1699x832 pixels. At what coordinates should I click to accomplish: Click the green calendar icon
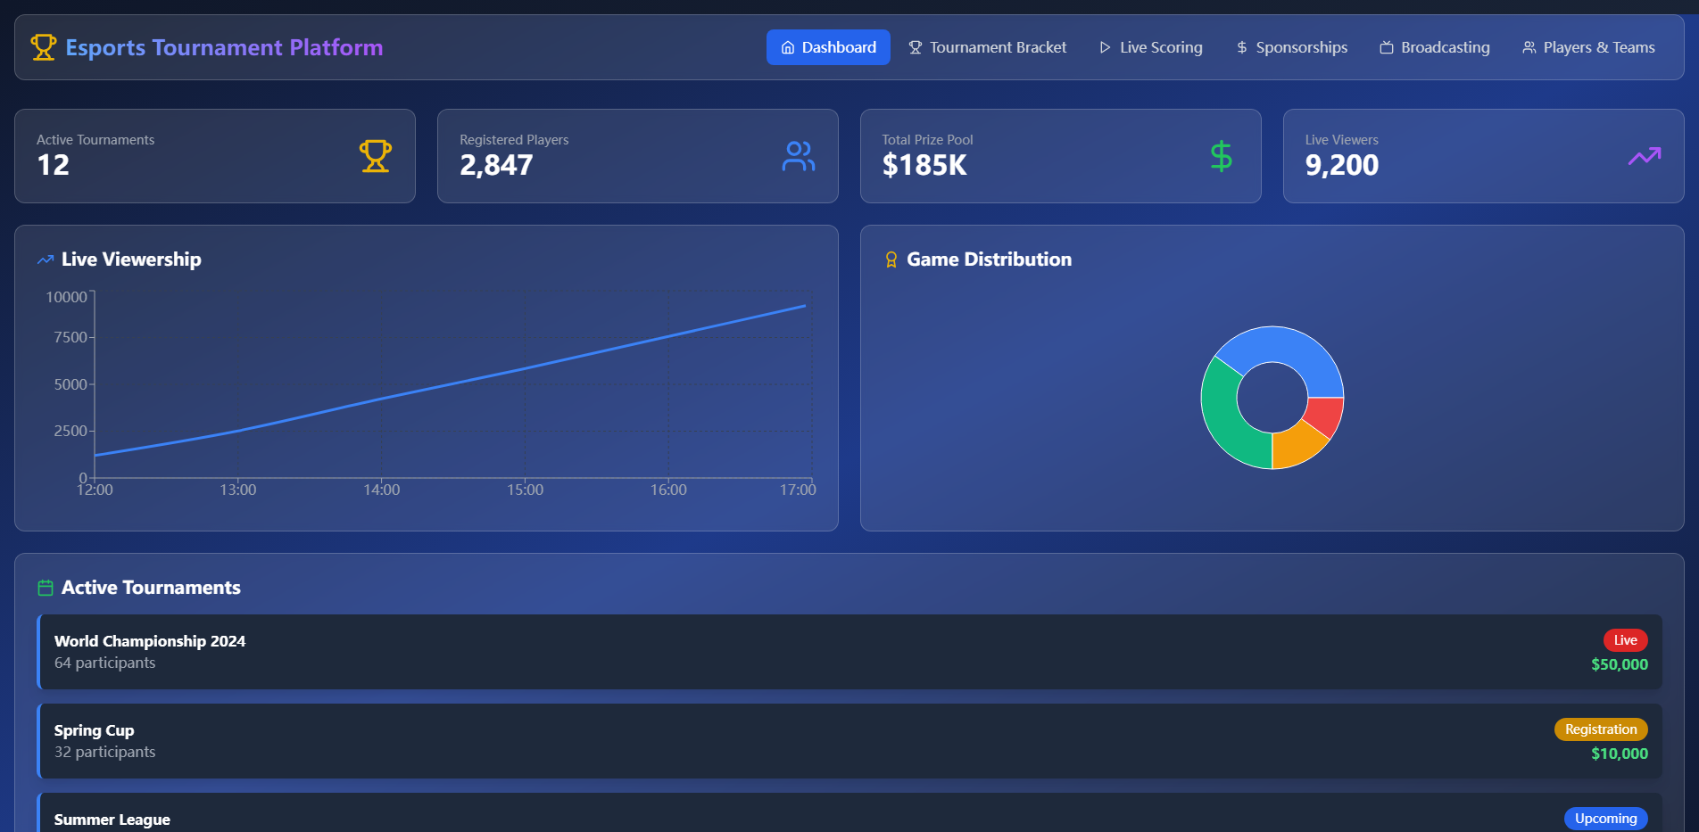pos(46,588)
